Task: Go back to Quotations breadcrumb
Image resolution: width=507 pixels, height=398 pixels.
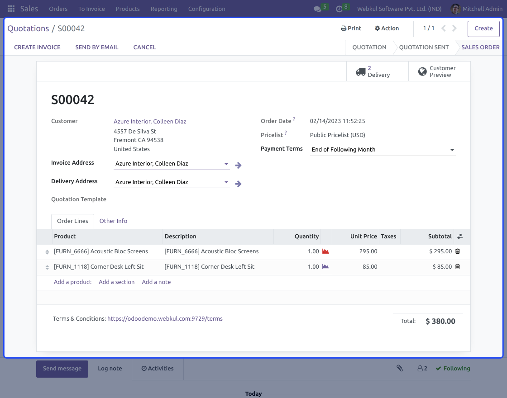Action: 28,28
